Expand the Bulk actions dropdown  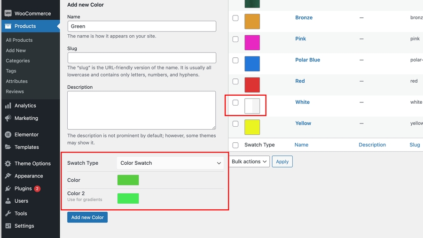(250, 161)
